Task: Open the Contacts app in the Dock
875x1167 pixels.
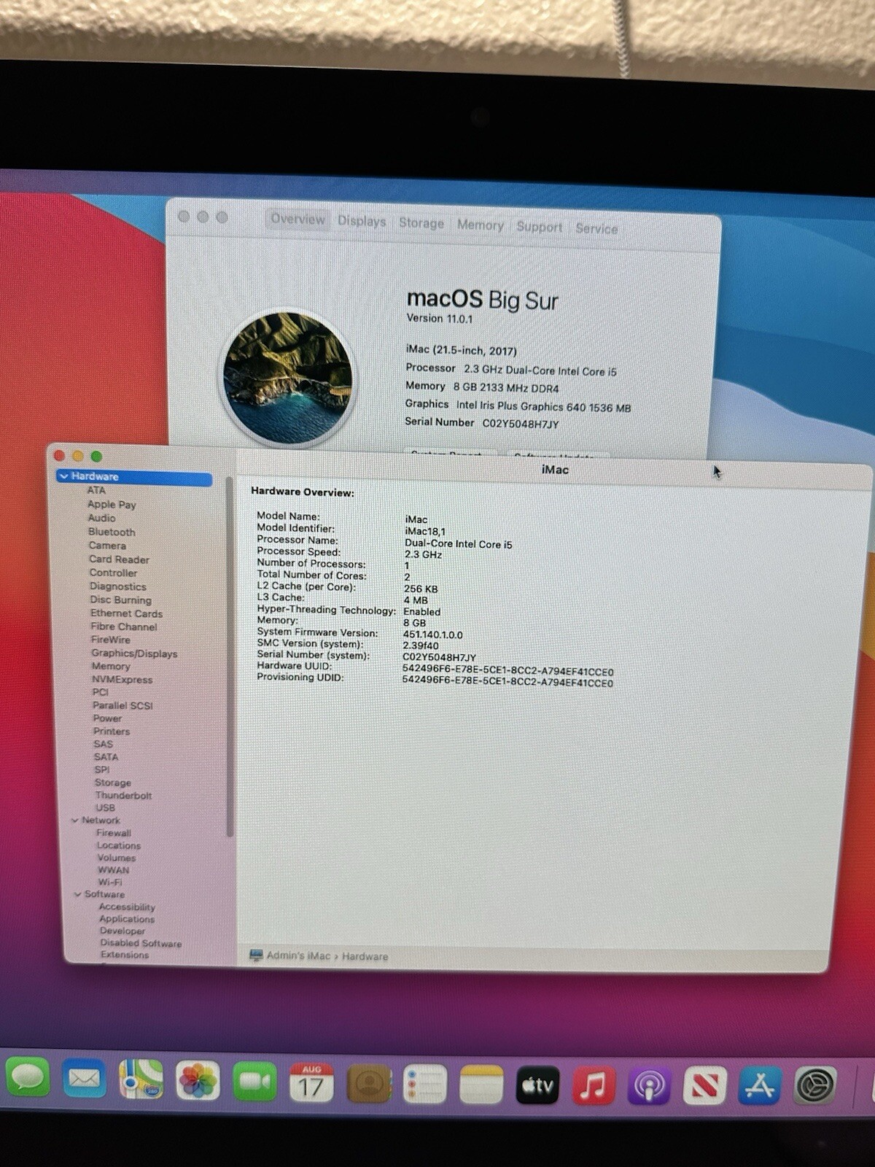Action: [x=368, y=1084]
